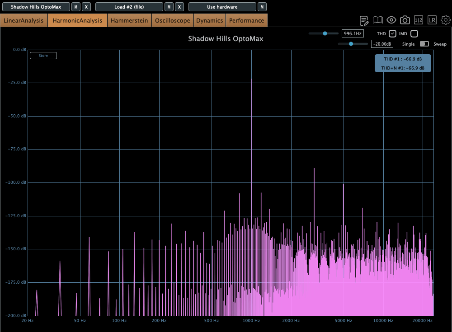Toggle the Single/Sweep switch
The height and width of the screenshot is (332, 452).
coord(424,44)
